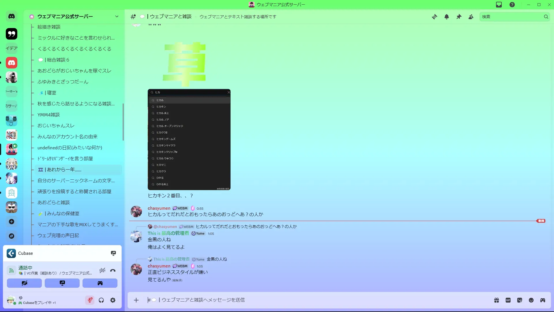The image size is (554, 312).
Task: Click the notification bell icon
Action: [x=447, y=17]
